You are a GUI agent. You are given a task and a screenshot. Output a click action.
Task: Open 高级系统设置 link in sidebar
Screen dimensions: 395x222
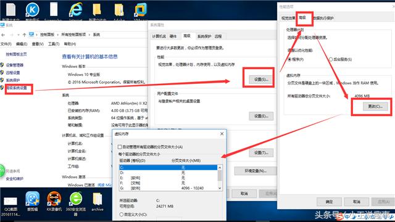pyautogui.click(x=17, y=88)
